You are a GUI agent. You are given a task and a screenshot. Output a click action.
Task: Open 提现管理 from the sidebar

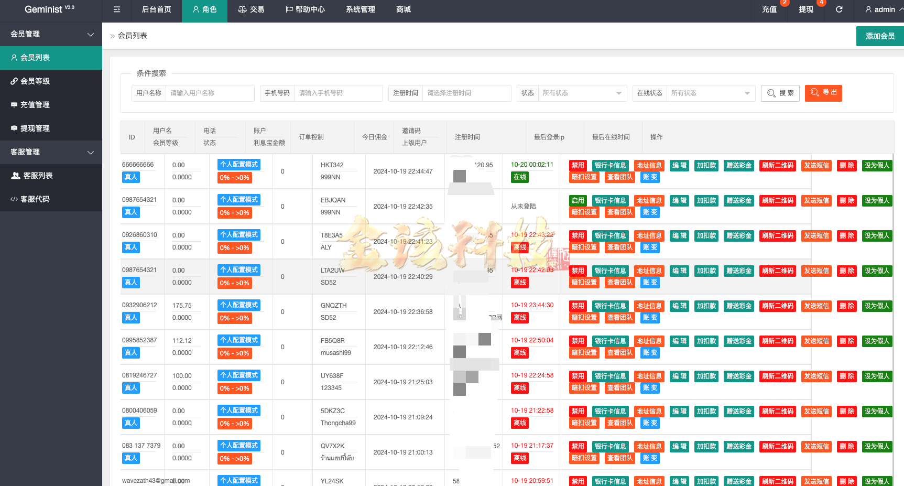(x=34, y=128)
